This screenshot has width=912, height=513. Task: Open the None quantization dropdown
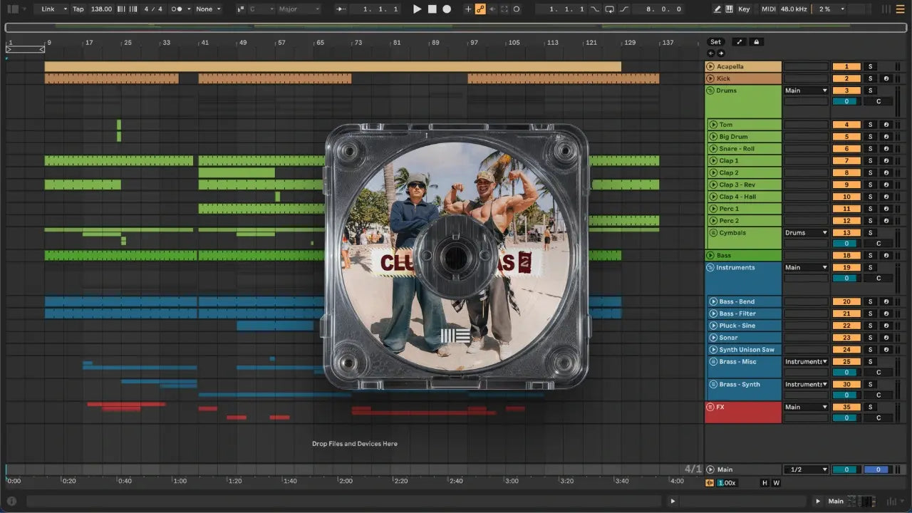point(208,9)
